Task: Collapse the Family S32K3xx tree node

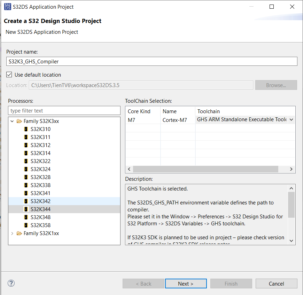Action: point(13,121)
